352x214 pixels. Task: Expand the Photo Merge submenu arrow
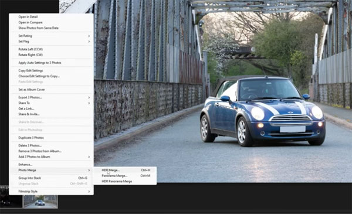pyautogui.click(x=89, y=170)
